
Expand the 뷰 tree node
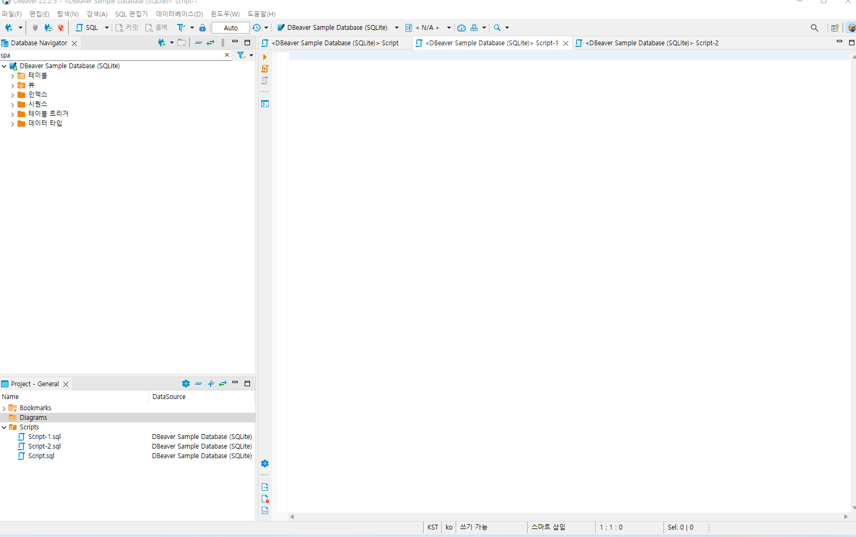pyautogui.click(x=12, y=85)
